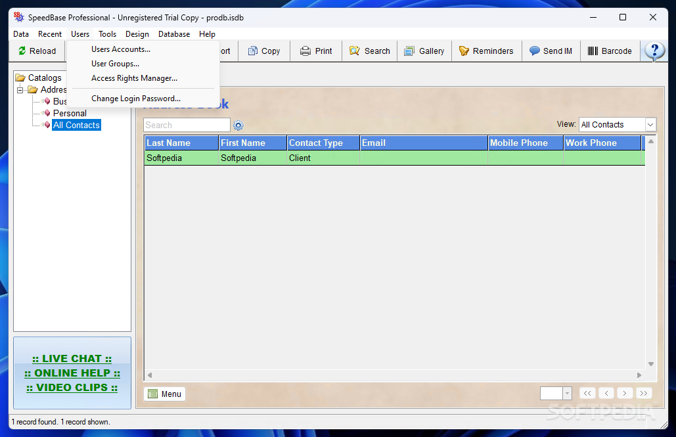Sort by the First Name column header
This screenshot has height=437, width=676.
click(x=253, y=143)
